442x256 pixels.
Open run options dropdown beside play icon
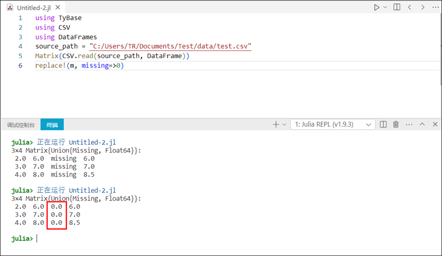[385, 7]
